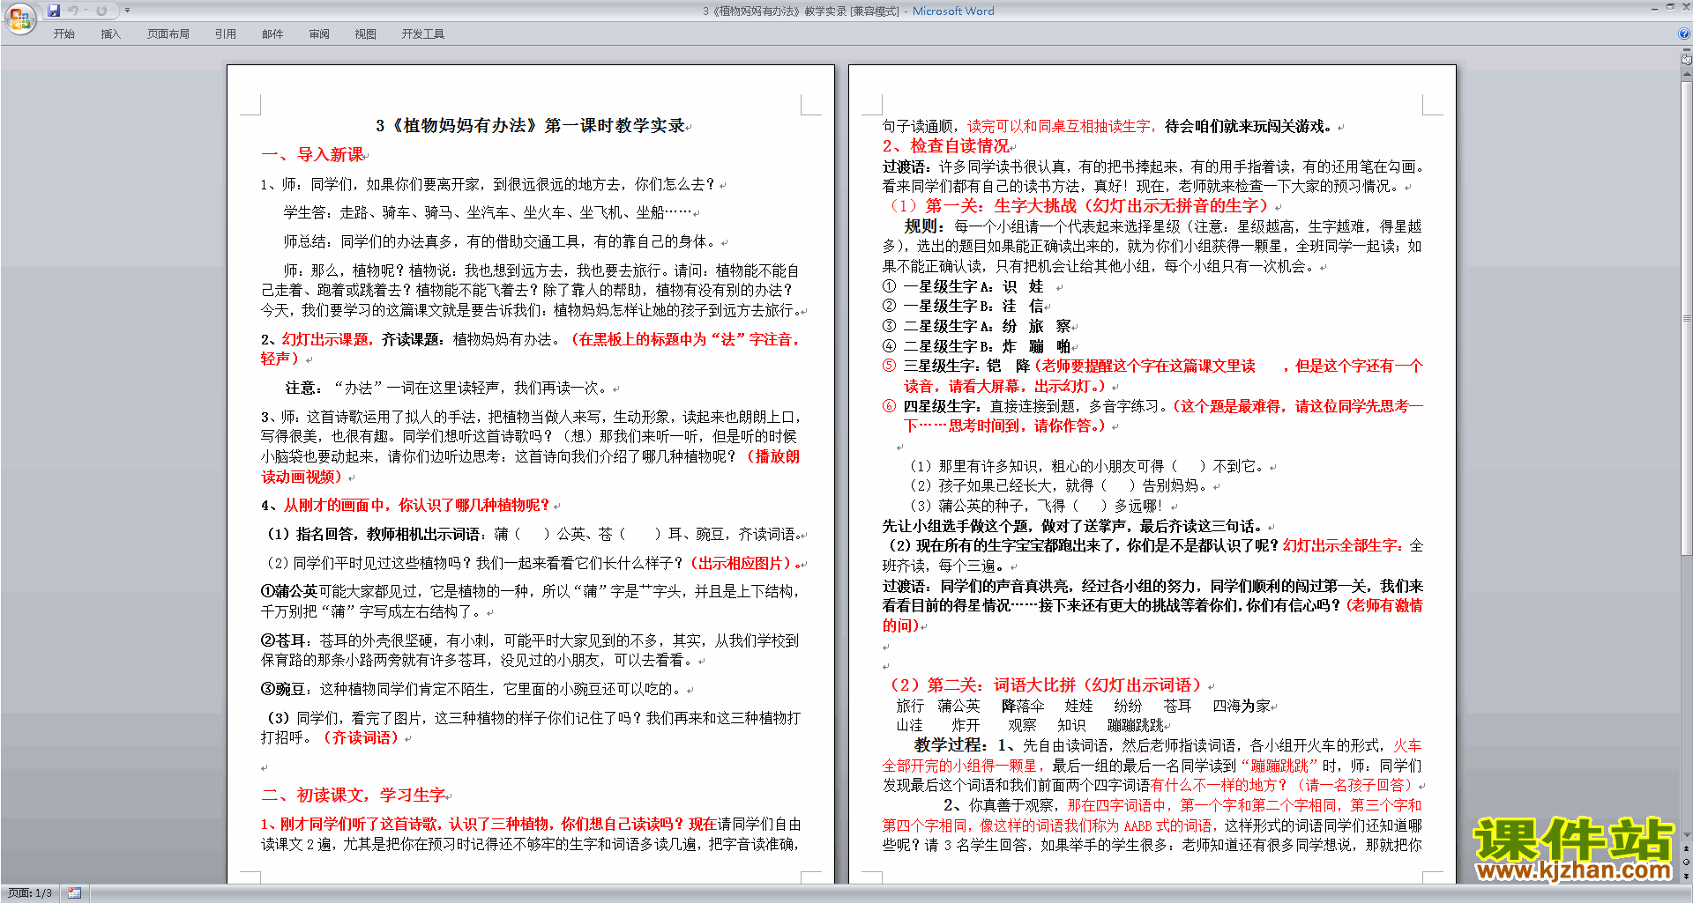Open the 邮件 ribbon tab
This screenshot has width=1693, height=903.
coord(272,34)
